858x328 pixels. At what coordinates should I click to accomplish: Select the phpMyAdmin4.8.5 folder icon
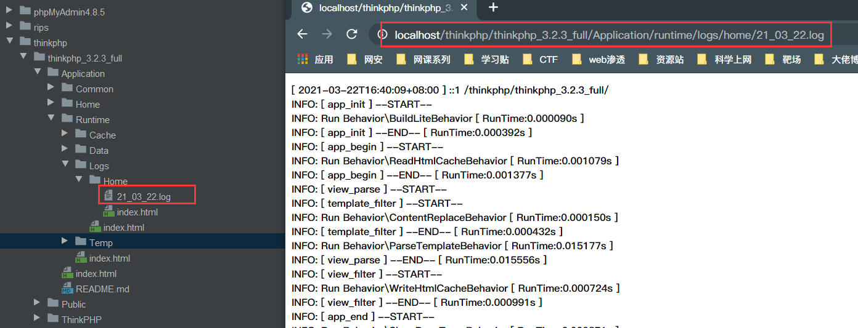(x=25, y=10)
